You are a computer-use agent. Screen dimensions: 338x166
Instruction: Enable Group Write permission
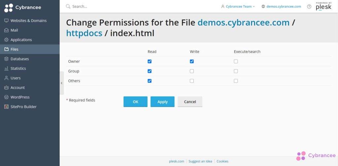click(x=192, y=71)
